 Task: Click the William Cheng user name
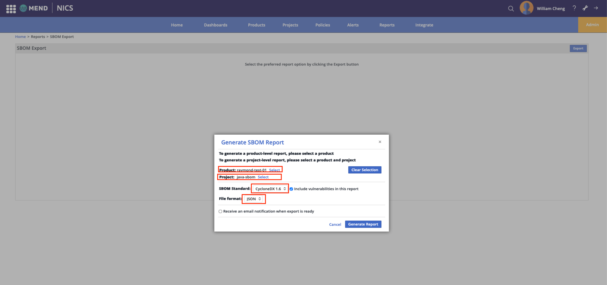point(551,9)
